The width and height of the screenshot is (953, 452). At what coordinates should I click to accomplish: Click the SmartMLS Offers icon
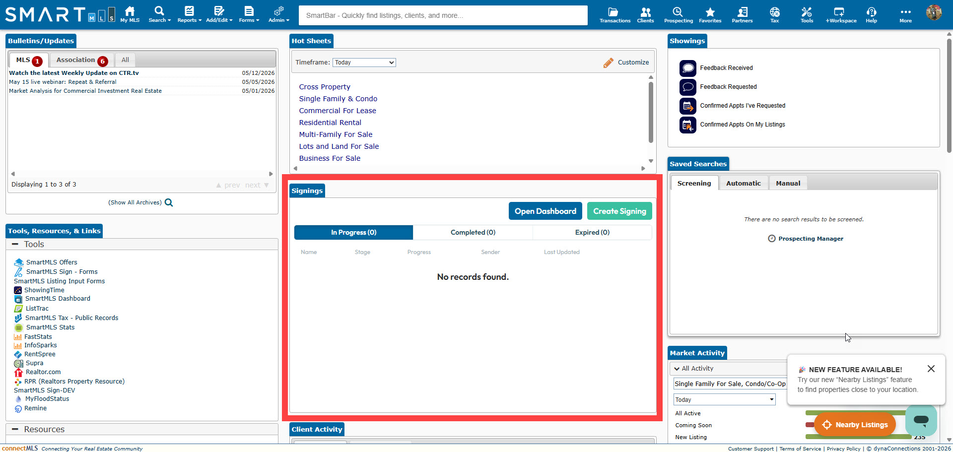click(19, 262)
